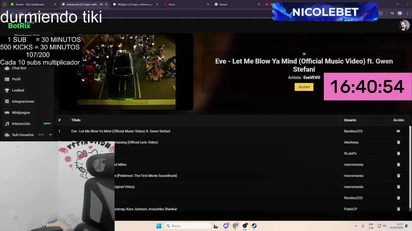Viewport: 412px width, 231px height.
Task: Open the Windows Start menu
Action: (x=159, y=226)
